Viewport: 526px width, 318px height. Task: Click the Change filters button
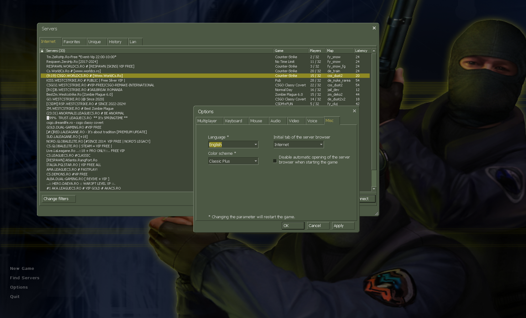(59, 199)
